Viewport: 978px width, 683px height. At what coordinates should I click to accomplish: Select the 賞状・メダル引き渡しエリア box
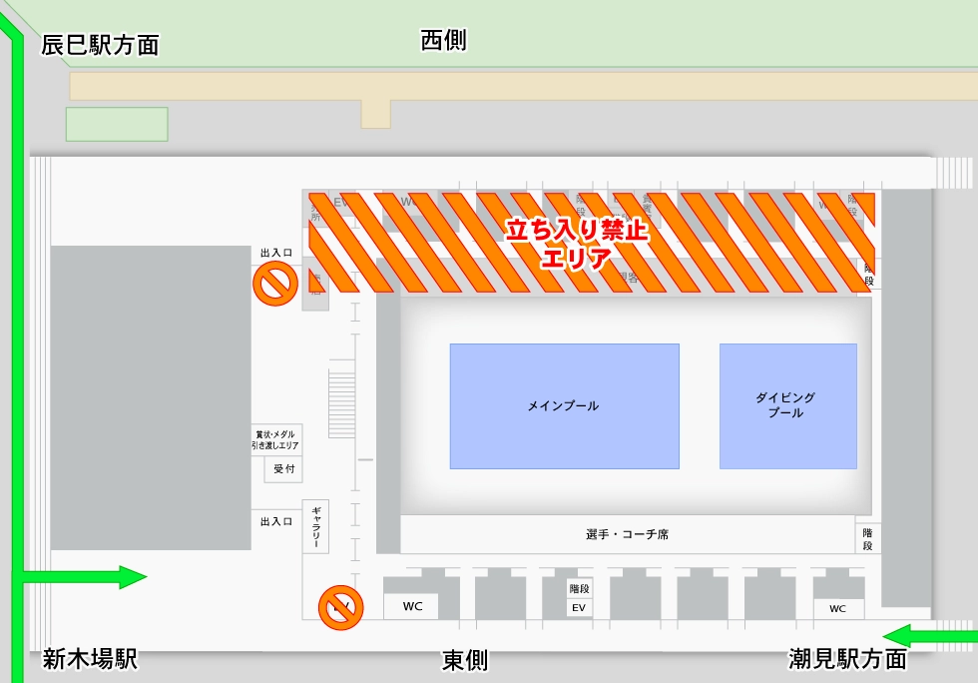(276, 440)
